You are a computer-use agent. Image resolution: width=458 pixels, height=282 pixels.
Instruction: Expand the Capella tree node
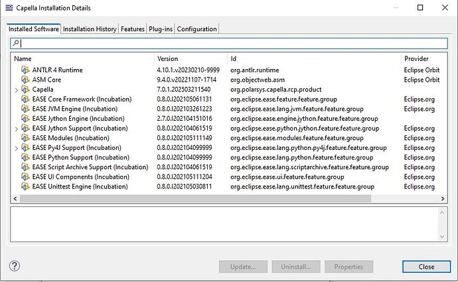[17, 90]
